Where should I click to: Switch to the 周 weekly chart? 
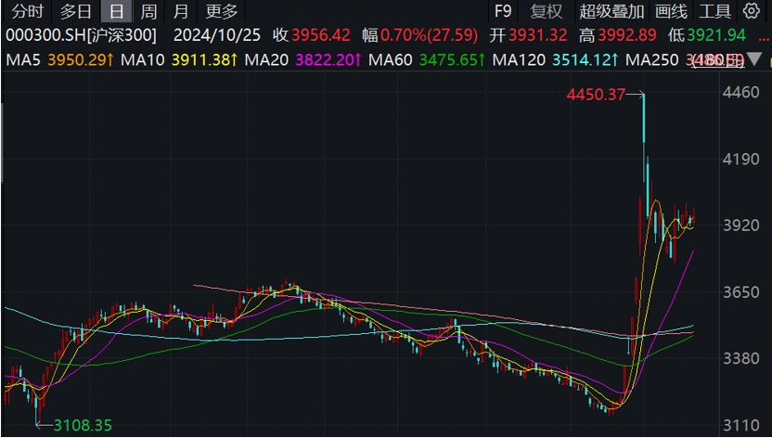tap(148, 11)
